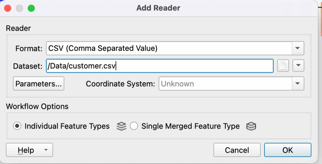Close the Add Reader dialog with red button
322x164 pixels.
point(7,8)
